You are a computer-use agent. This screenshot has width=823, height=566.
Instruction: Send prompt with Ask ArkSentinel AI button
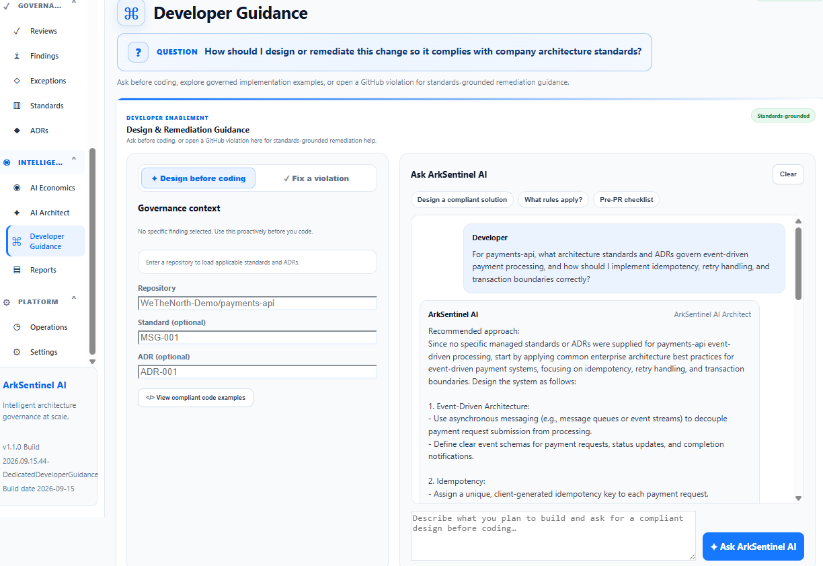coord(753,546)
